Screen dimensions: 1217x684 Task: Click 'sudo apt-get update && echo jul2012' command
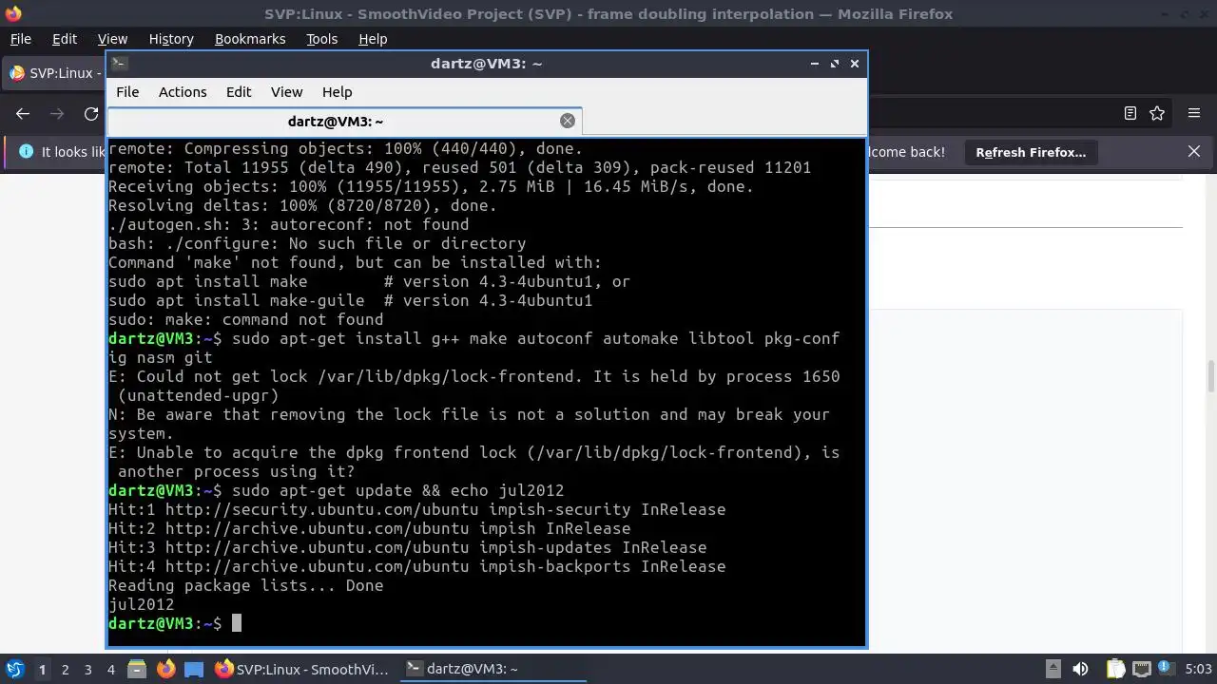coord(397,490)
